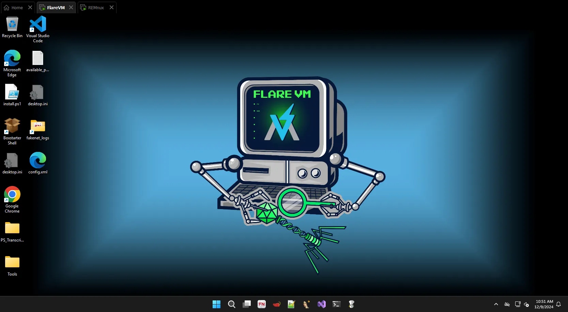
Task: Open Google Chrome from the desktop
Action: [x=12, y=194]
